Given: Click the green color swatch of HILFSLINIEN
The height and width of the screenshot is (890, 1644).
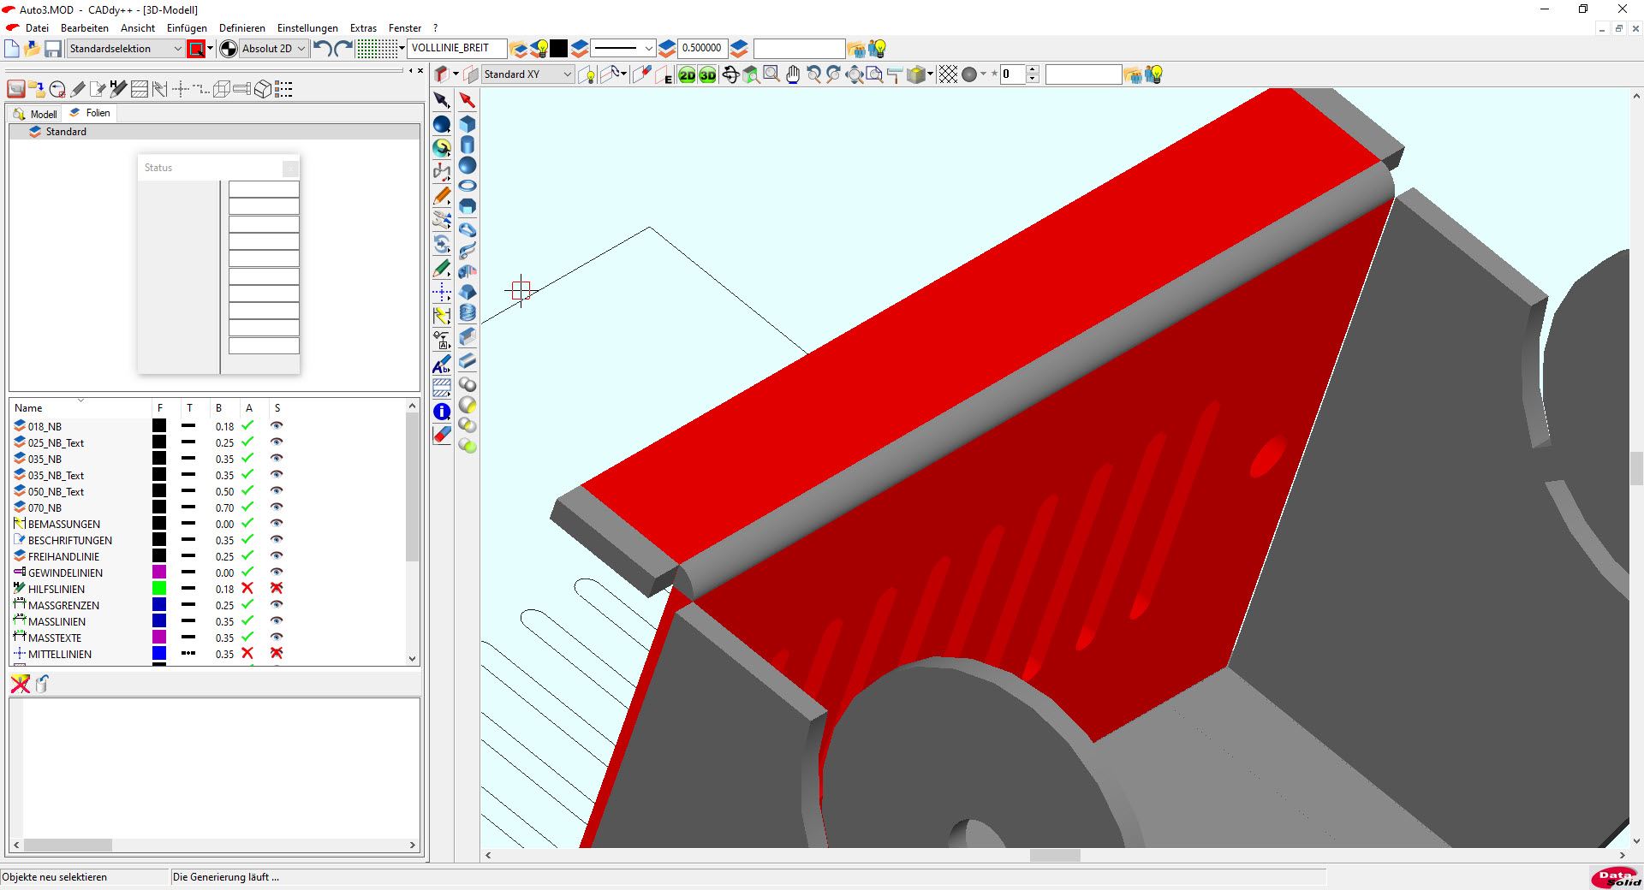Looking at the screenshot, I should (x=159, y=589).
